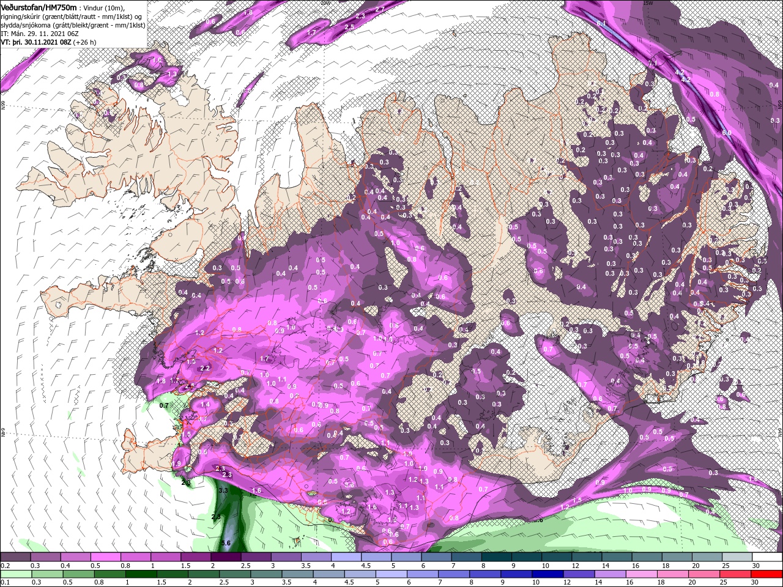The height and width of the screenshot is (587, 783).
Task: Select the upper legend swatch labeled 0.4
Action: coord(75,557)
